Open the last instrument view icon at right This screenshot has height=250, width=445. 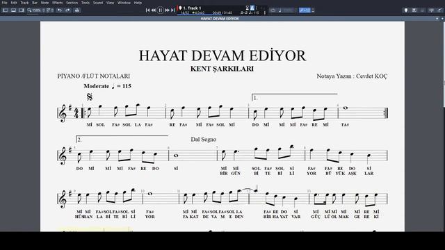pyautogui.click(x=439, y=10)
